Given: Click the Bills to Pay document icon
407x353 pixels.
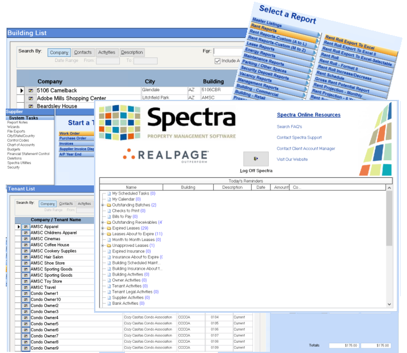Looking at the screenshot, I should (x=109, y=217).
